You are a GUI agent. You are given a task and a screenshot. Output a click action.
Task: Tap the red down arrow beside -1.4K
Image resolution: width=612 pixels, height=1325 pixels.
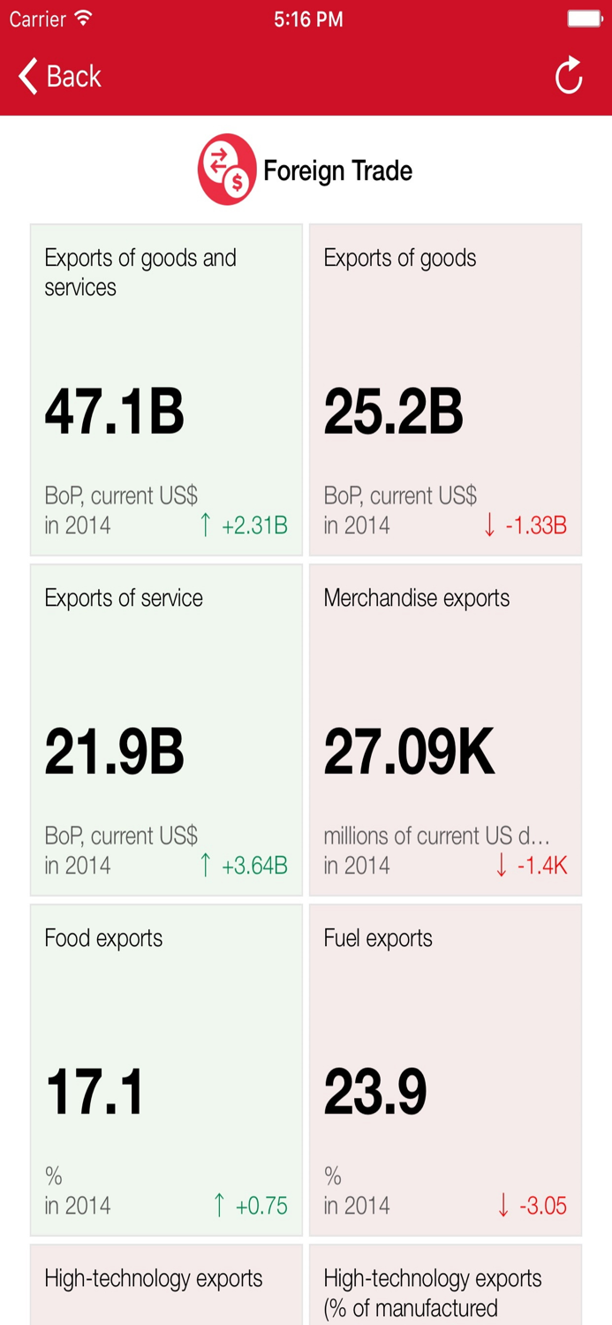pyautogui.click(x=502, y=866)
